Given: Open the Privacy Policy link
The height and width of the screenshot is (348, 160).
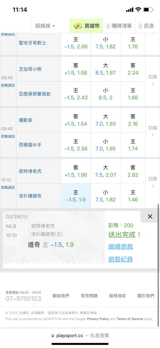Looking at the screenshot, I should [x=98, y=319].
